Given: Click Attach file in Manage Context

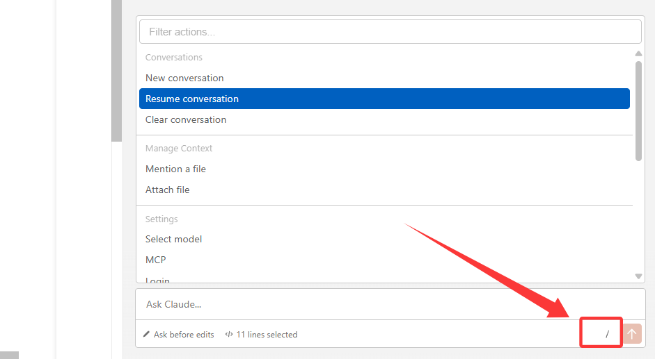Looking at the screenshot, I should coord(167,190).
